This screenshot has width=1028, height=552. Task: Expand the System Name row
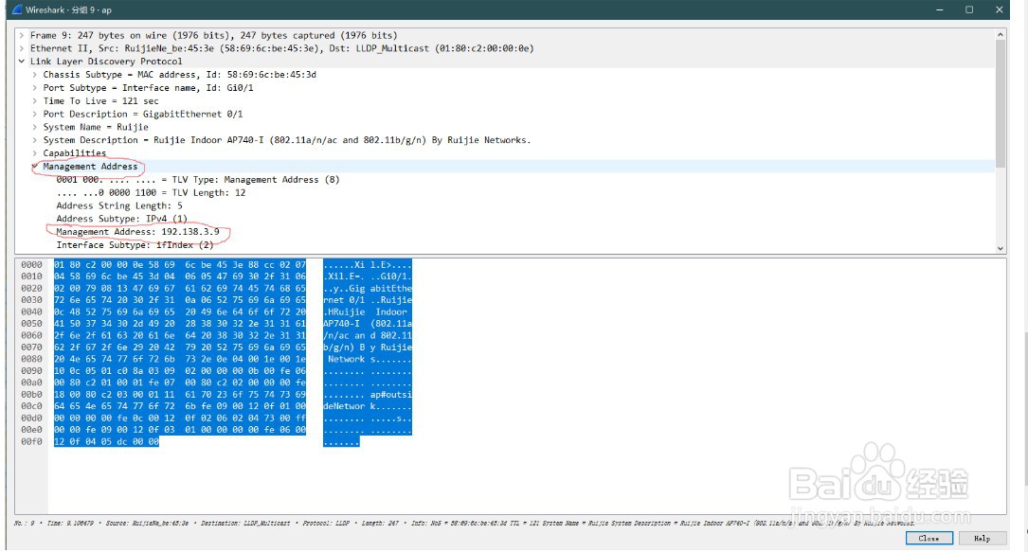tap(35, 127)
